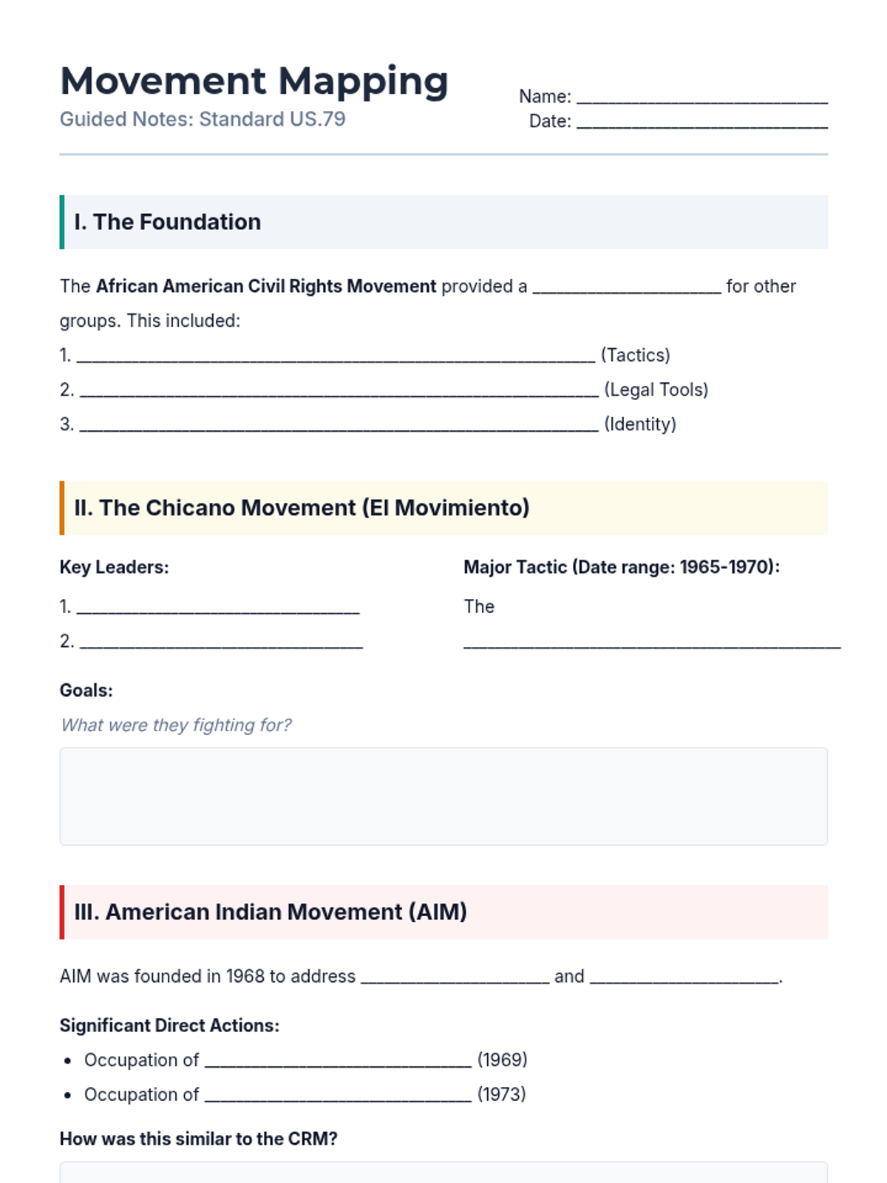Click the first Key Leaders blank
The image size is (887, 1183).
click(218, 609)
